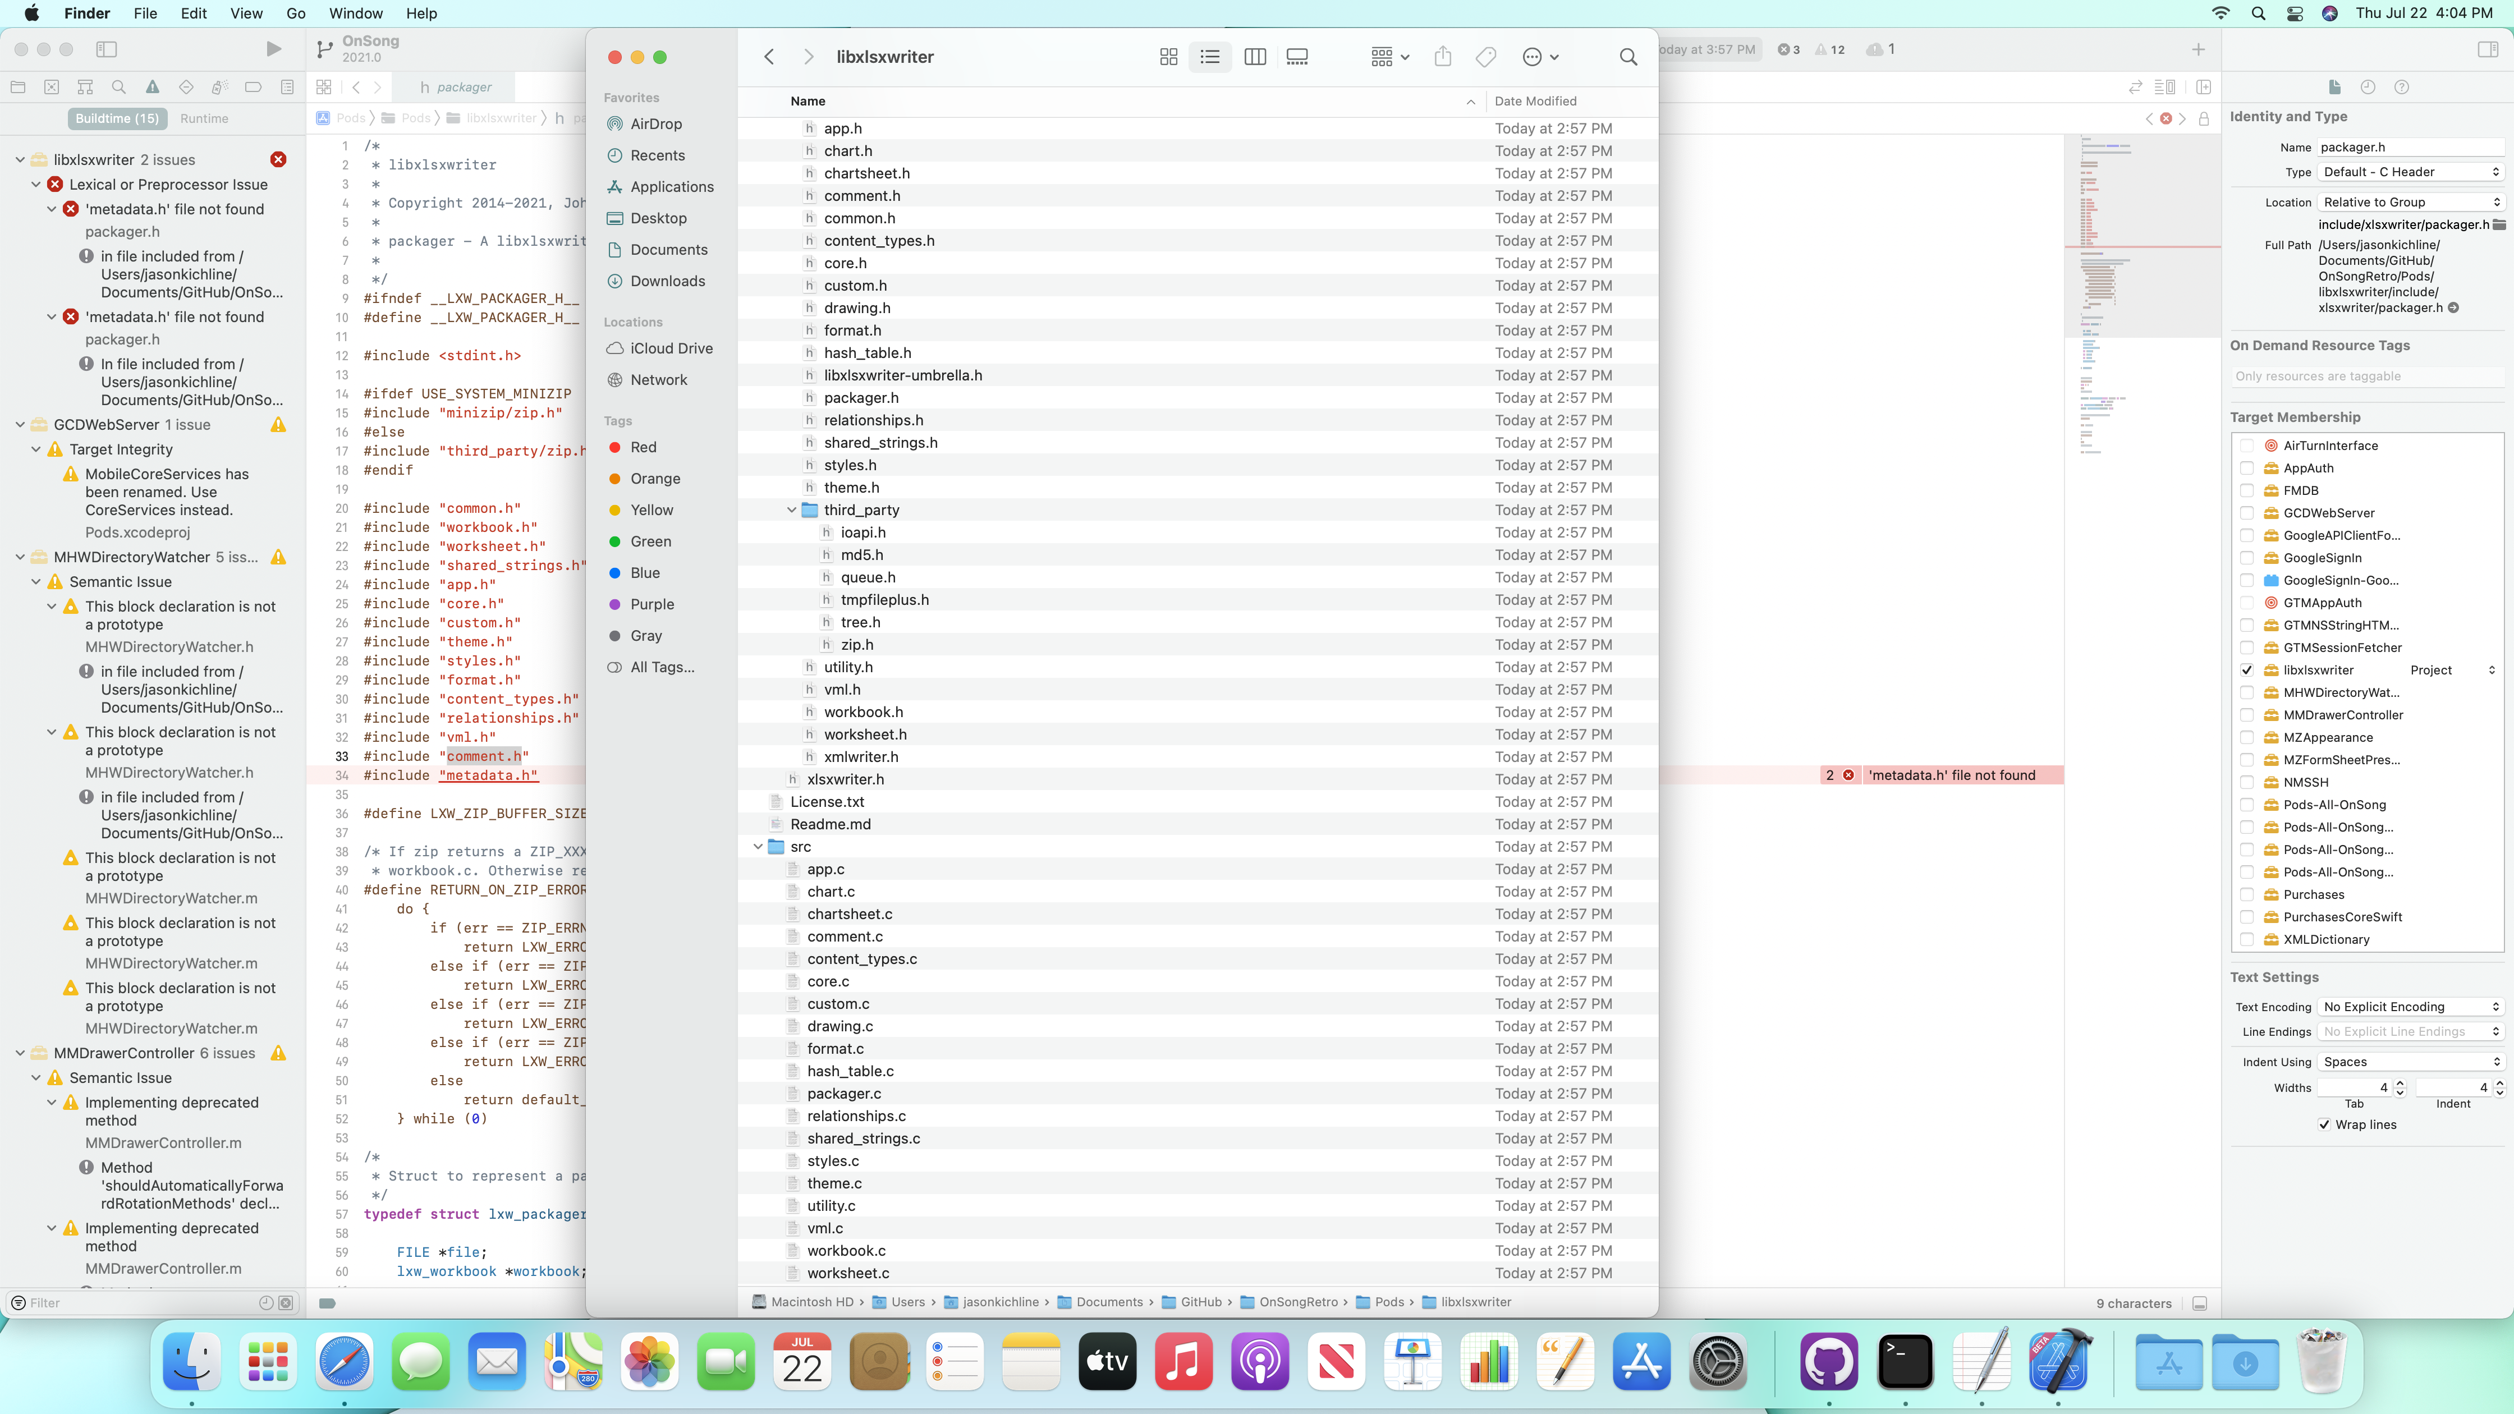Go forward in Finder

point(808,57)
